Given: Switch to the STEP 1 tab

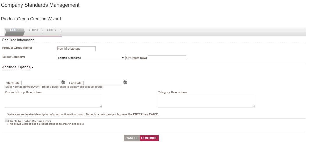Looking at the screenshot, I should pos(15,30).
